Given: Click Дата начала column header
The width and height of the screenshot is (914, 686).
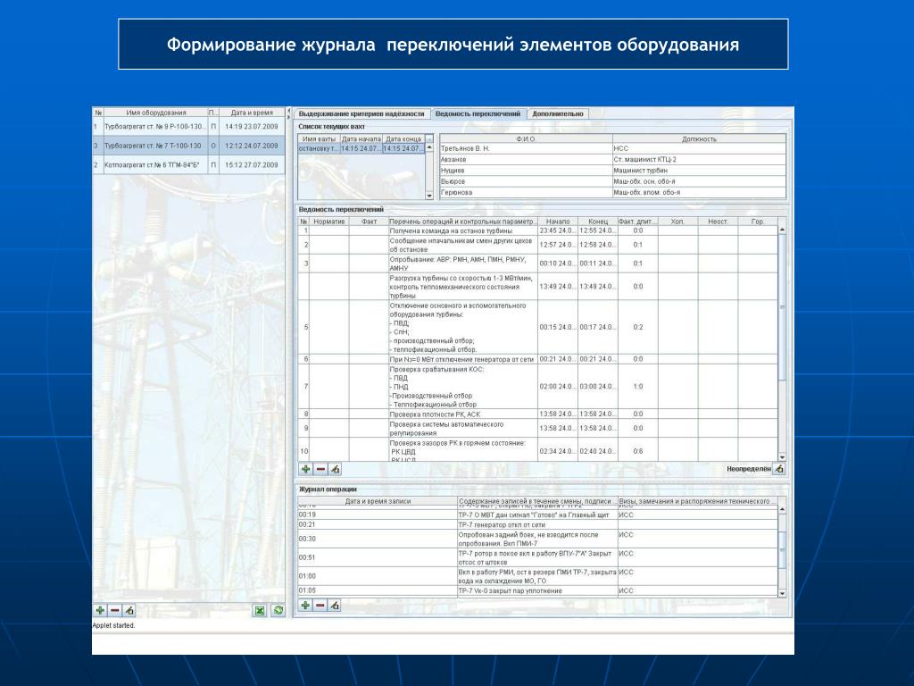Looking at the screenshot, I should (361, 138).
